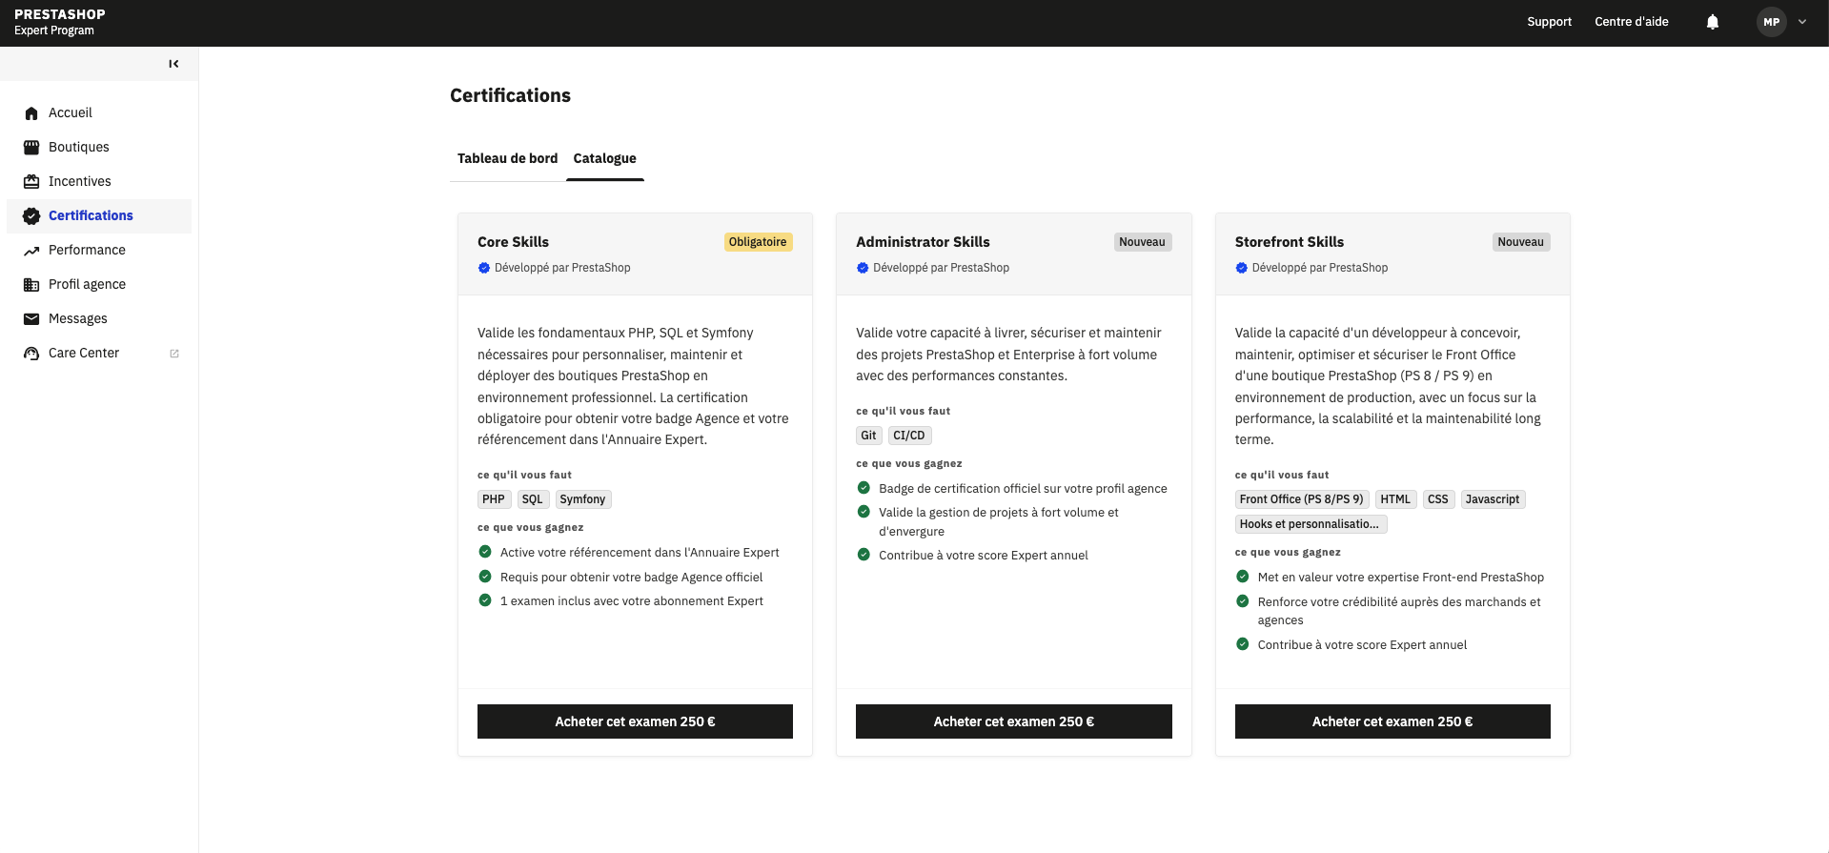Click the PrestaShop Expert Program logo
Image resolution: width=1829 pixels, height=853 pixels.
point(60,22)
